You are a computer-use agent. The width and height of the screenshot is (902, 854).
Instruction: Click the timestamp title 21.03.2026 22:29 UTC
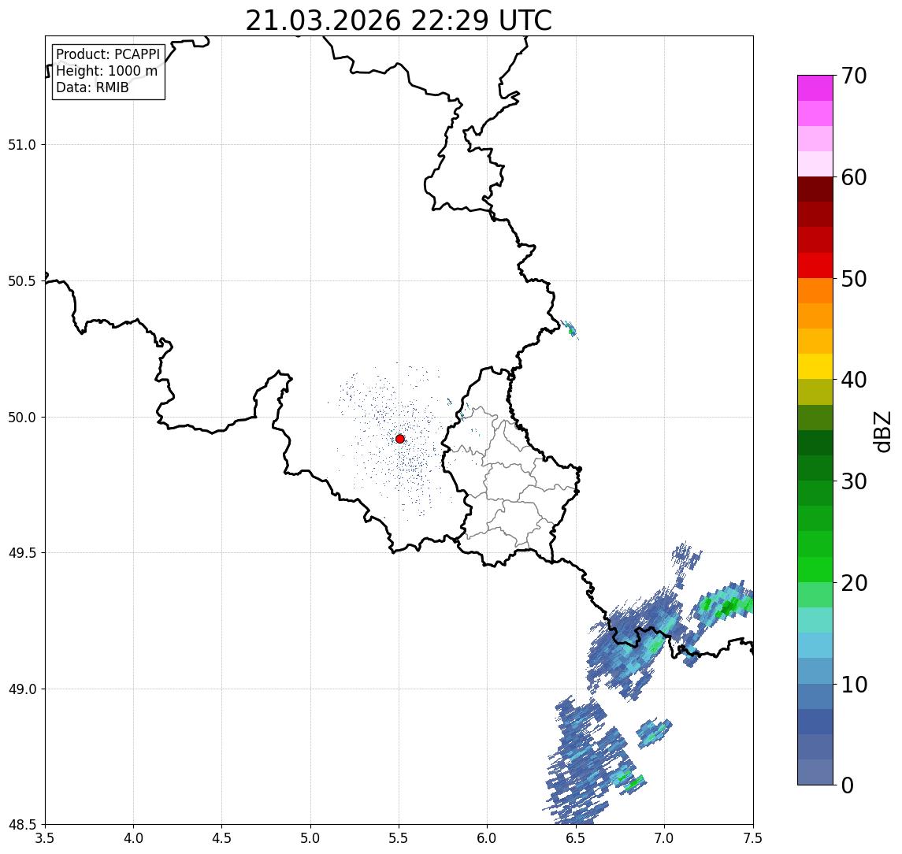(399, 20)
